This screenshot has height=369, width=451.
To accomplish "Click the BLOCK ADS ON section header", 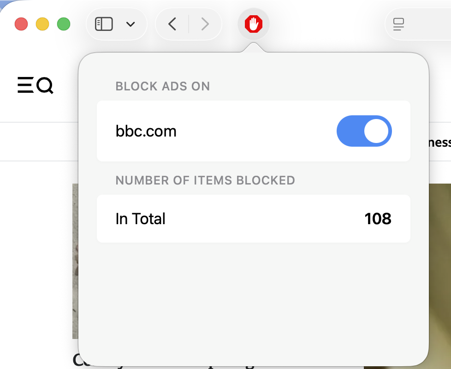I will tap(162, 86).
